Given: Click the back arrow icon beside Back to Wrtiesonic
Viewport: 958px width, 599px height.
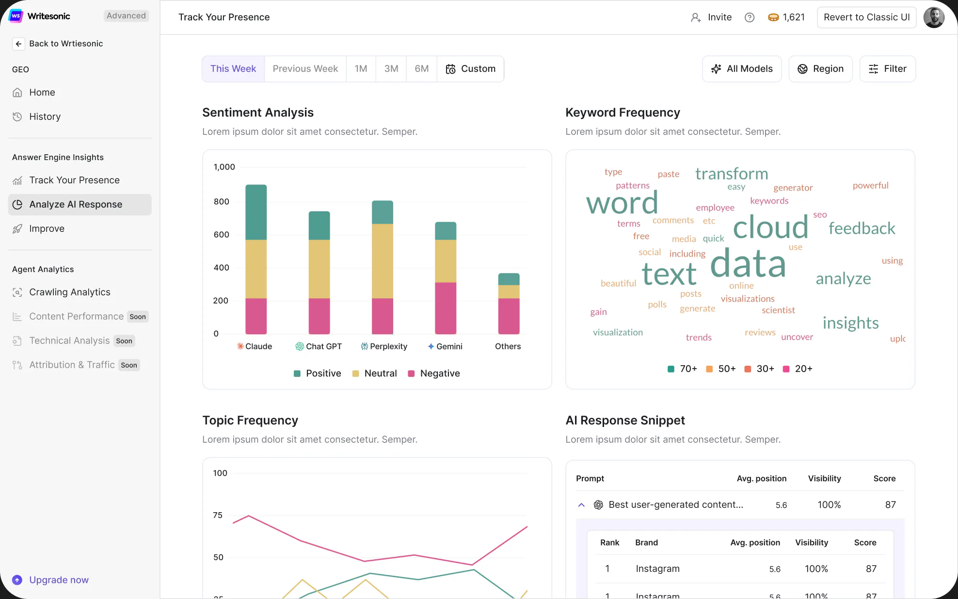Looking at the screenshot, I should [18, 44].
